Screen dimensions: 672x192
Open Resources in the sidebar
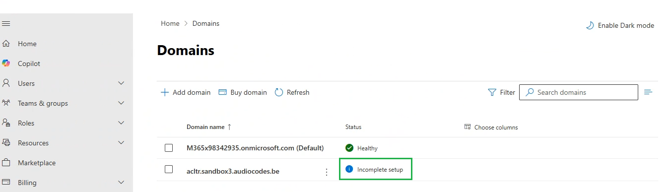click(33, 143)
